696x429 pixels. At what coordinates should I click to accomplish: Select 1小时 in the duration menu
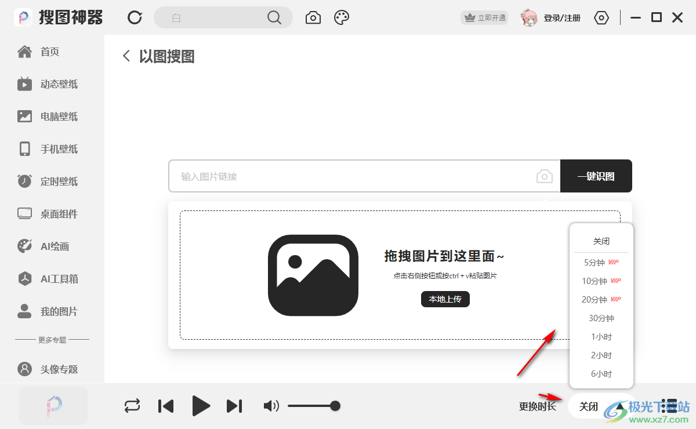pos(601,337)
